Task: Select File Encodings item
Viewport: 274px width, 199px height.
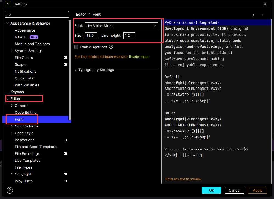Action: point(27,153)
